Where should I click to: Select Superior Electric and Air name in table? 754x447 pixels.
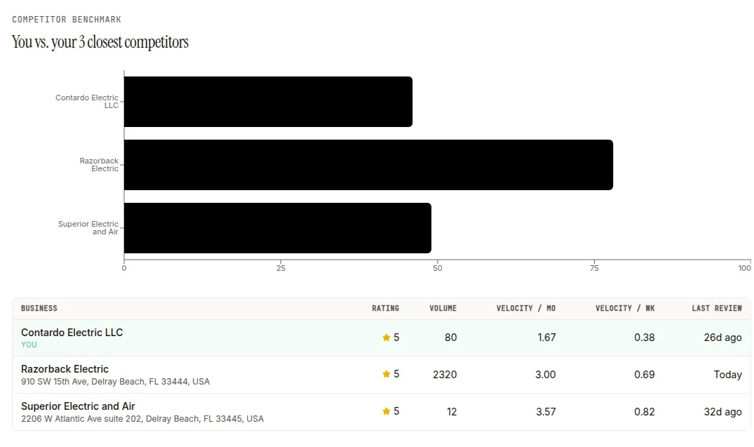coord(78,406)
